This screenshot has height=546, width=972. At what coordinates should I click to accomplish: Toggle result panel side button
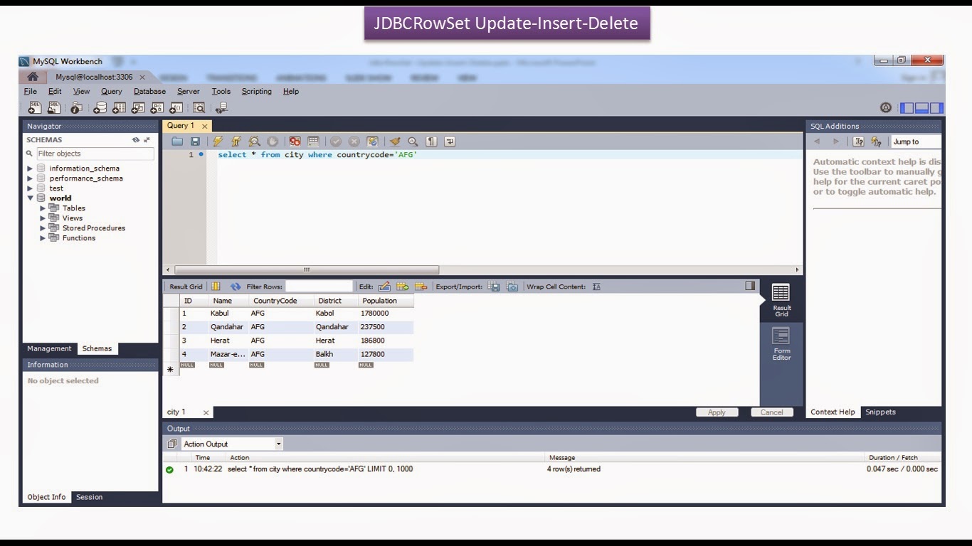[750, 286]
